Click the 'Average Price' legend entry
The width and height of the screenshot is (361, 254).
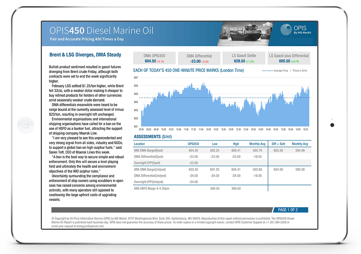pyautogui.click(x=275, y=70)
